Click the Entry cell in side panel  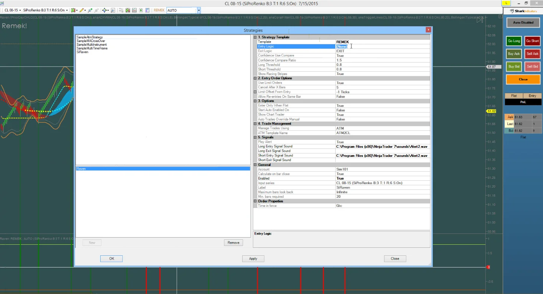[532, 96]
